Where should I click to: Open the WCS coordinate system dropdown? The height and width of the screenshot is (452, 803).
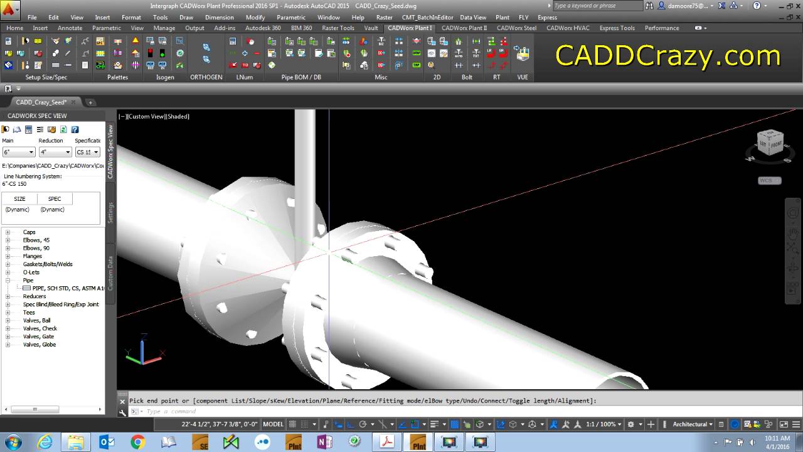coord(770,180)
